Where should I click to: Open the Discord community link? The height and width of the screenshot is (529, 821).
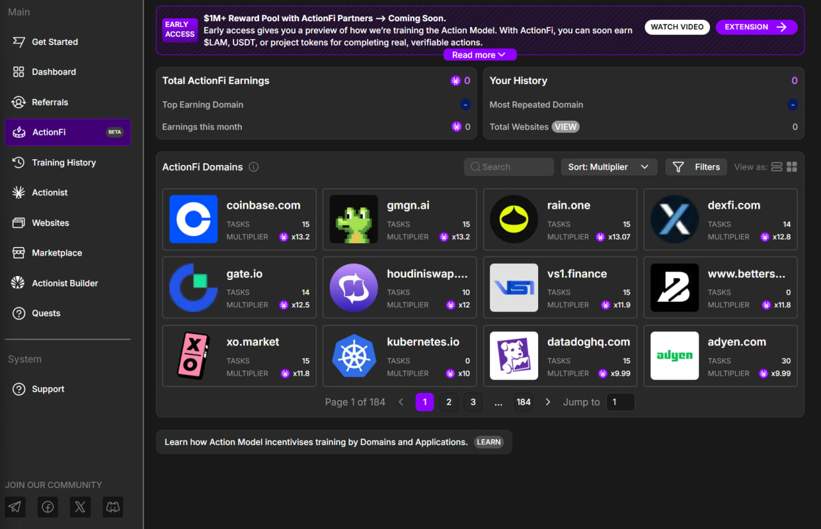[112, 507]
